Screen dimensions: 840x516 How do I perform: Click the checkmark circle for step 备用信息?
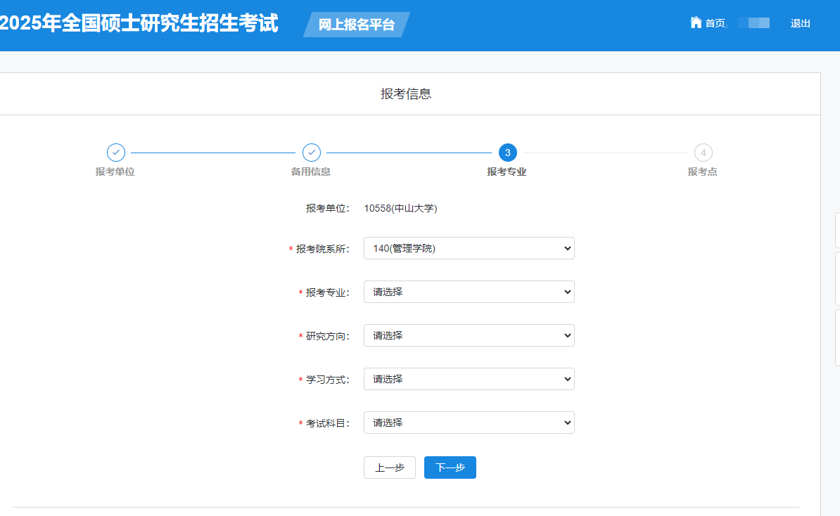tap(311, 153)
